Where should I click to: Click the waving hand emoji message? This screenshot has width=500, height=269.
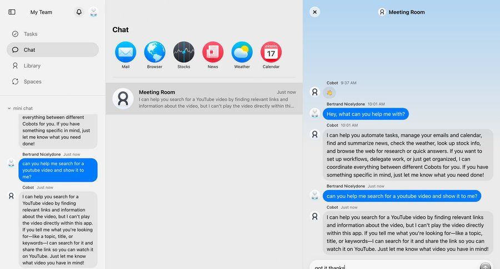329,93
